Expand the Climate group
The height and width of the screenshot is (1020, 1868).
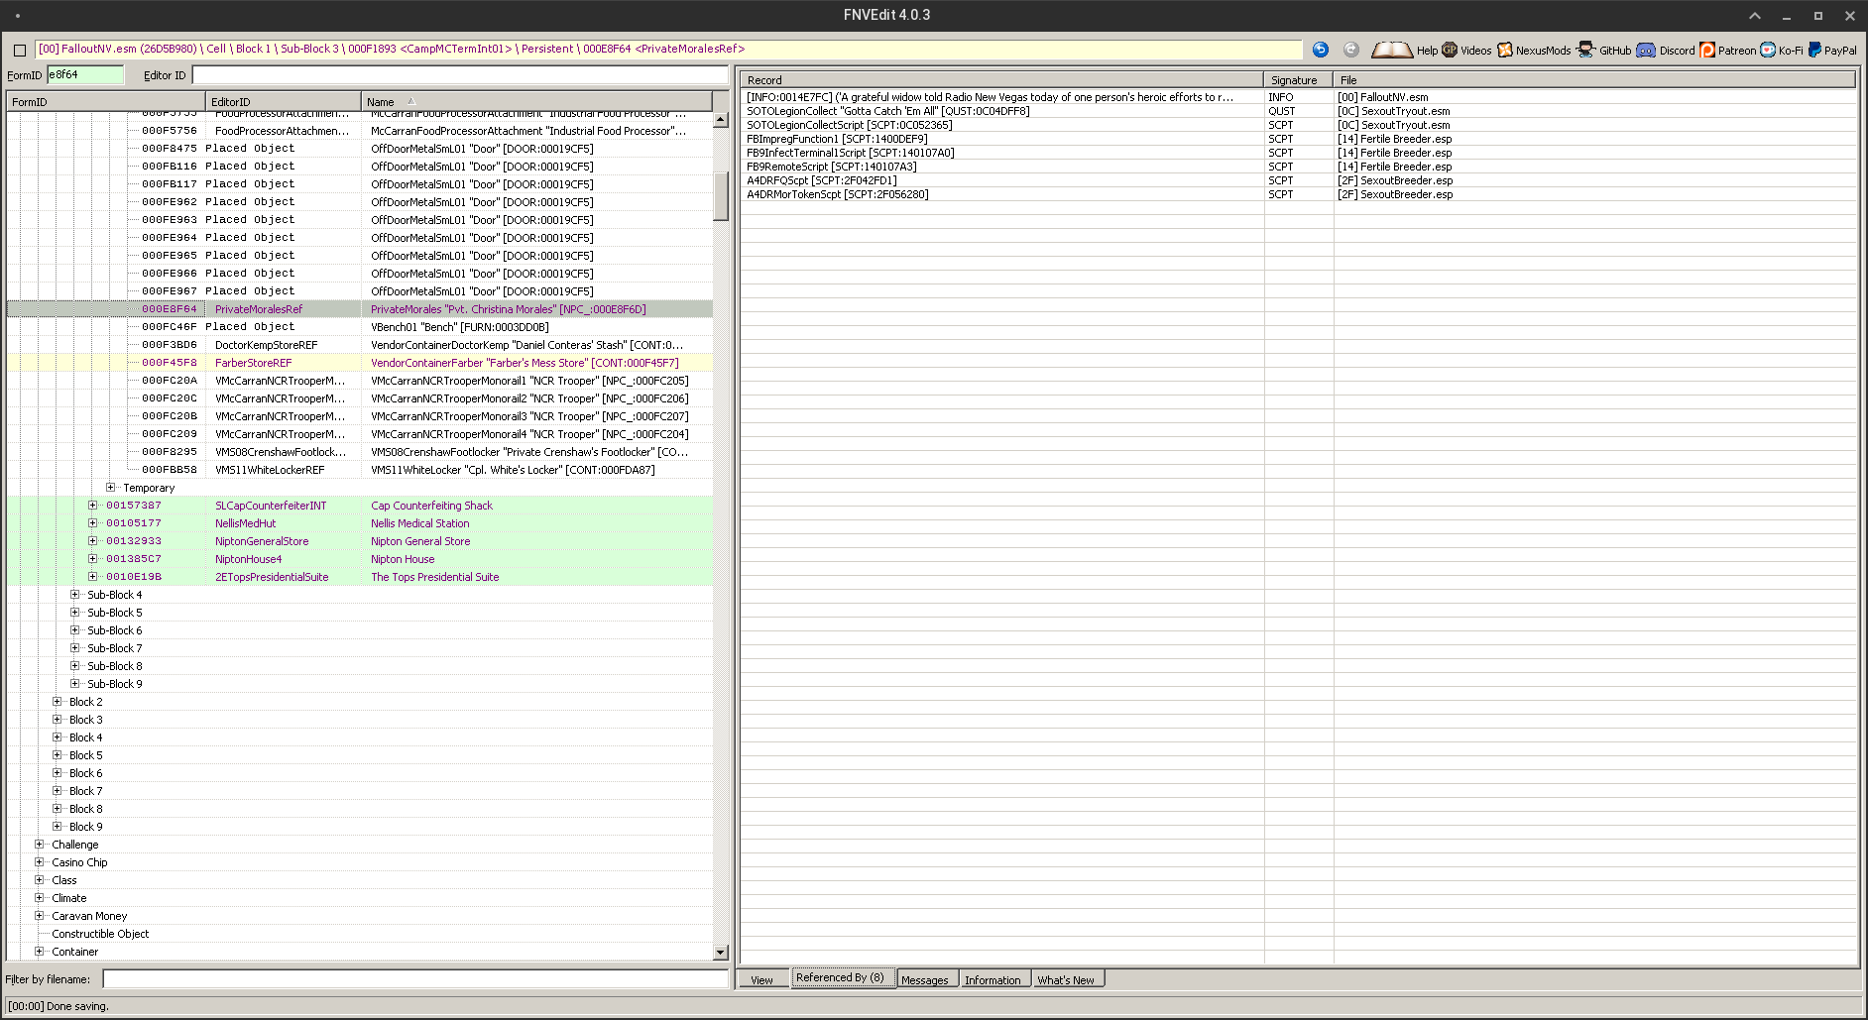(x=39, y=898)
